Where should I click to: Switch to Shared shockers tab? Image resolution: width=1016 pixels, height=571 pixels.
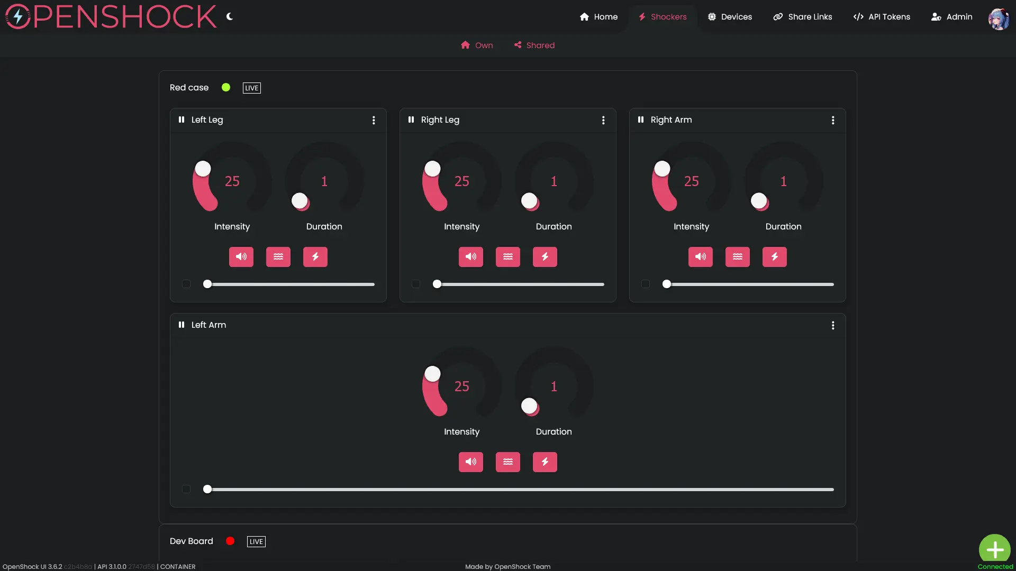click(534, 45)
